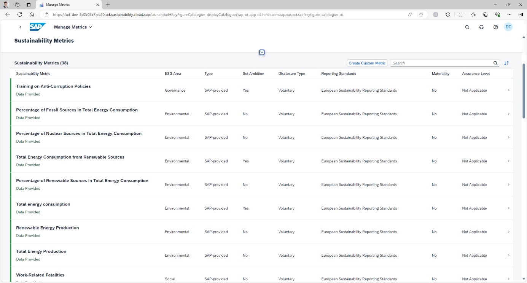Screen dimensions: 527x283
Task: Expand the Total energy consumption row chevron
Action: pos(508,208)
